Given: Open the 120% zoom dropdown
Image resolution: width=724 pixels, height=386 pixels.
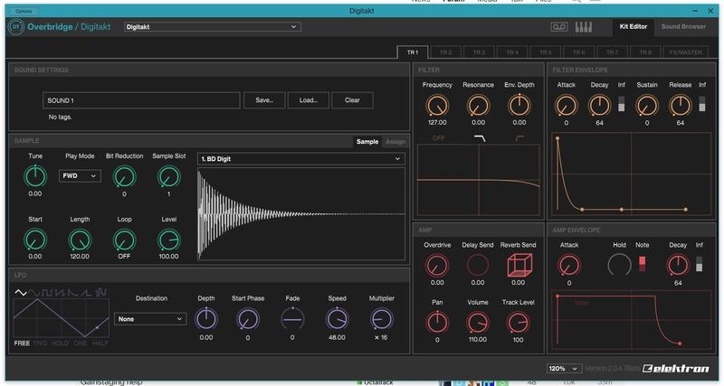Looking at the screenshot, I should tap(563, 369).
